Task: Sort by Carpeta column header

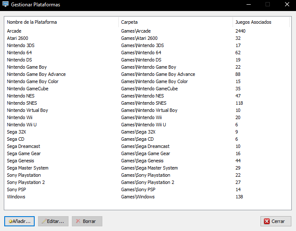Action: tap(176, 22)
